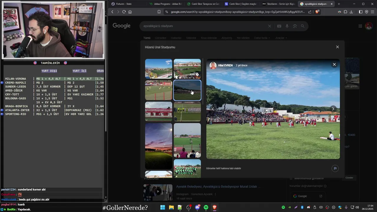
Task: Open the Google apps grid
Action: [360, 26]
